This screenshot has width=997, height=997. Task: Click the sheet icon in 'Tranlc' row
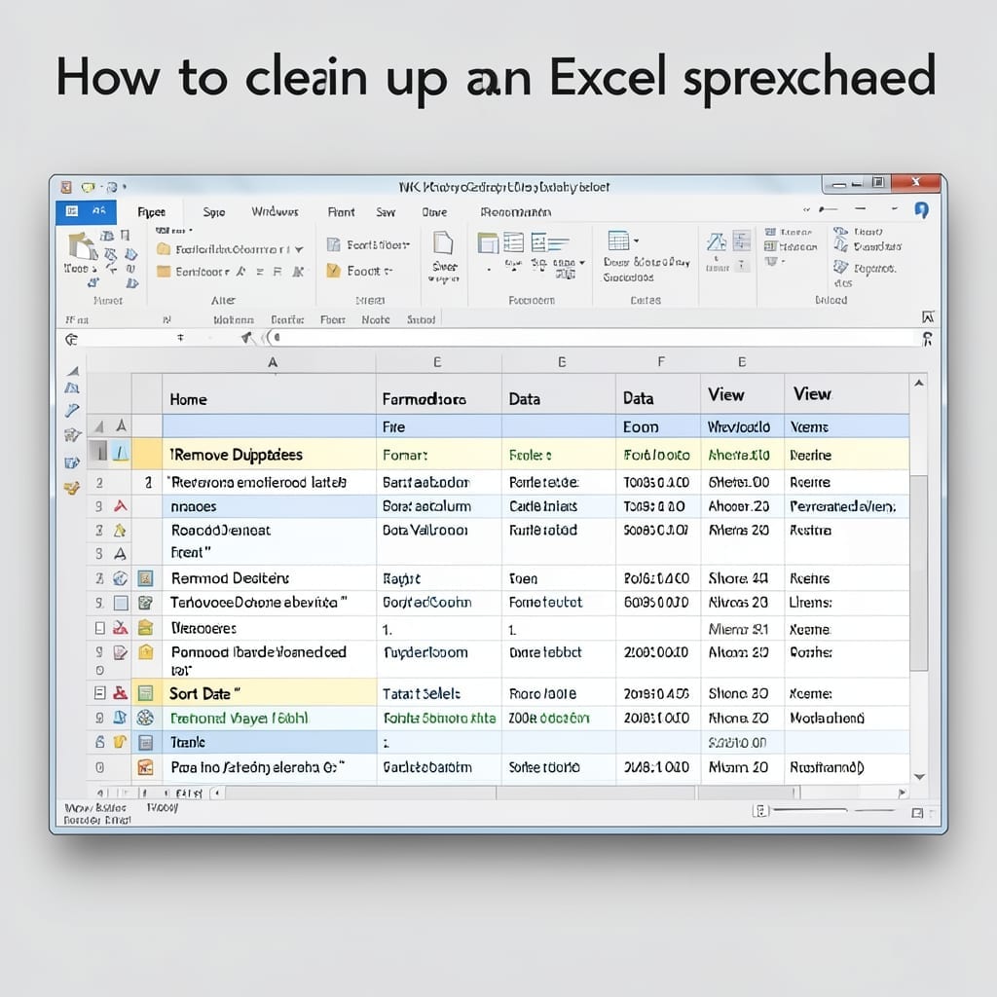(146, 743)
